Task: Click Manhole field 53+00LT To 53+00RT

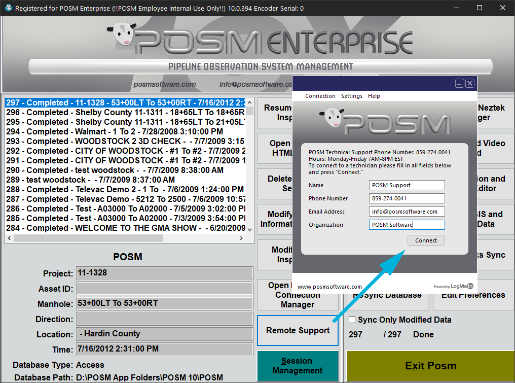Action: [x=165, y=303]
